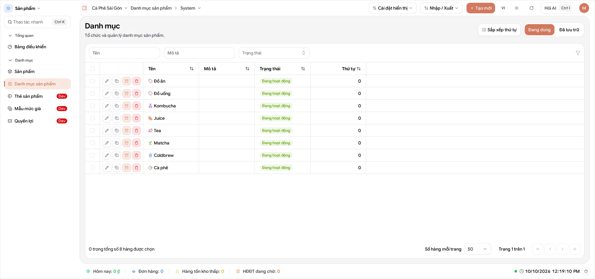Switch the light/dark theme icon

click(517, 8)
